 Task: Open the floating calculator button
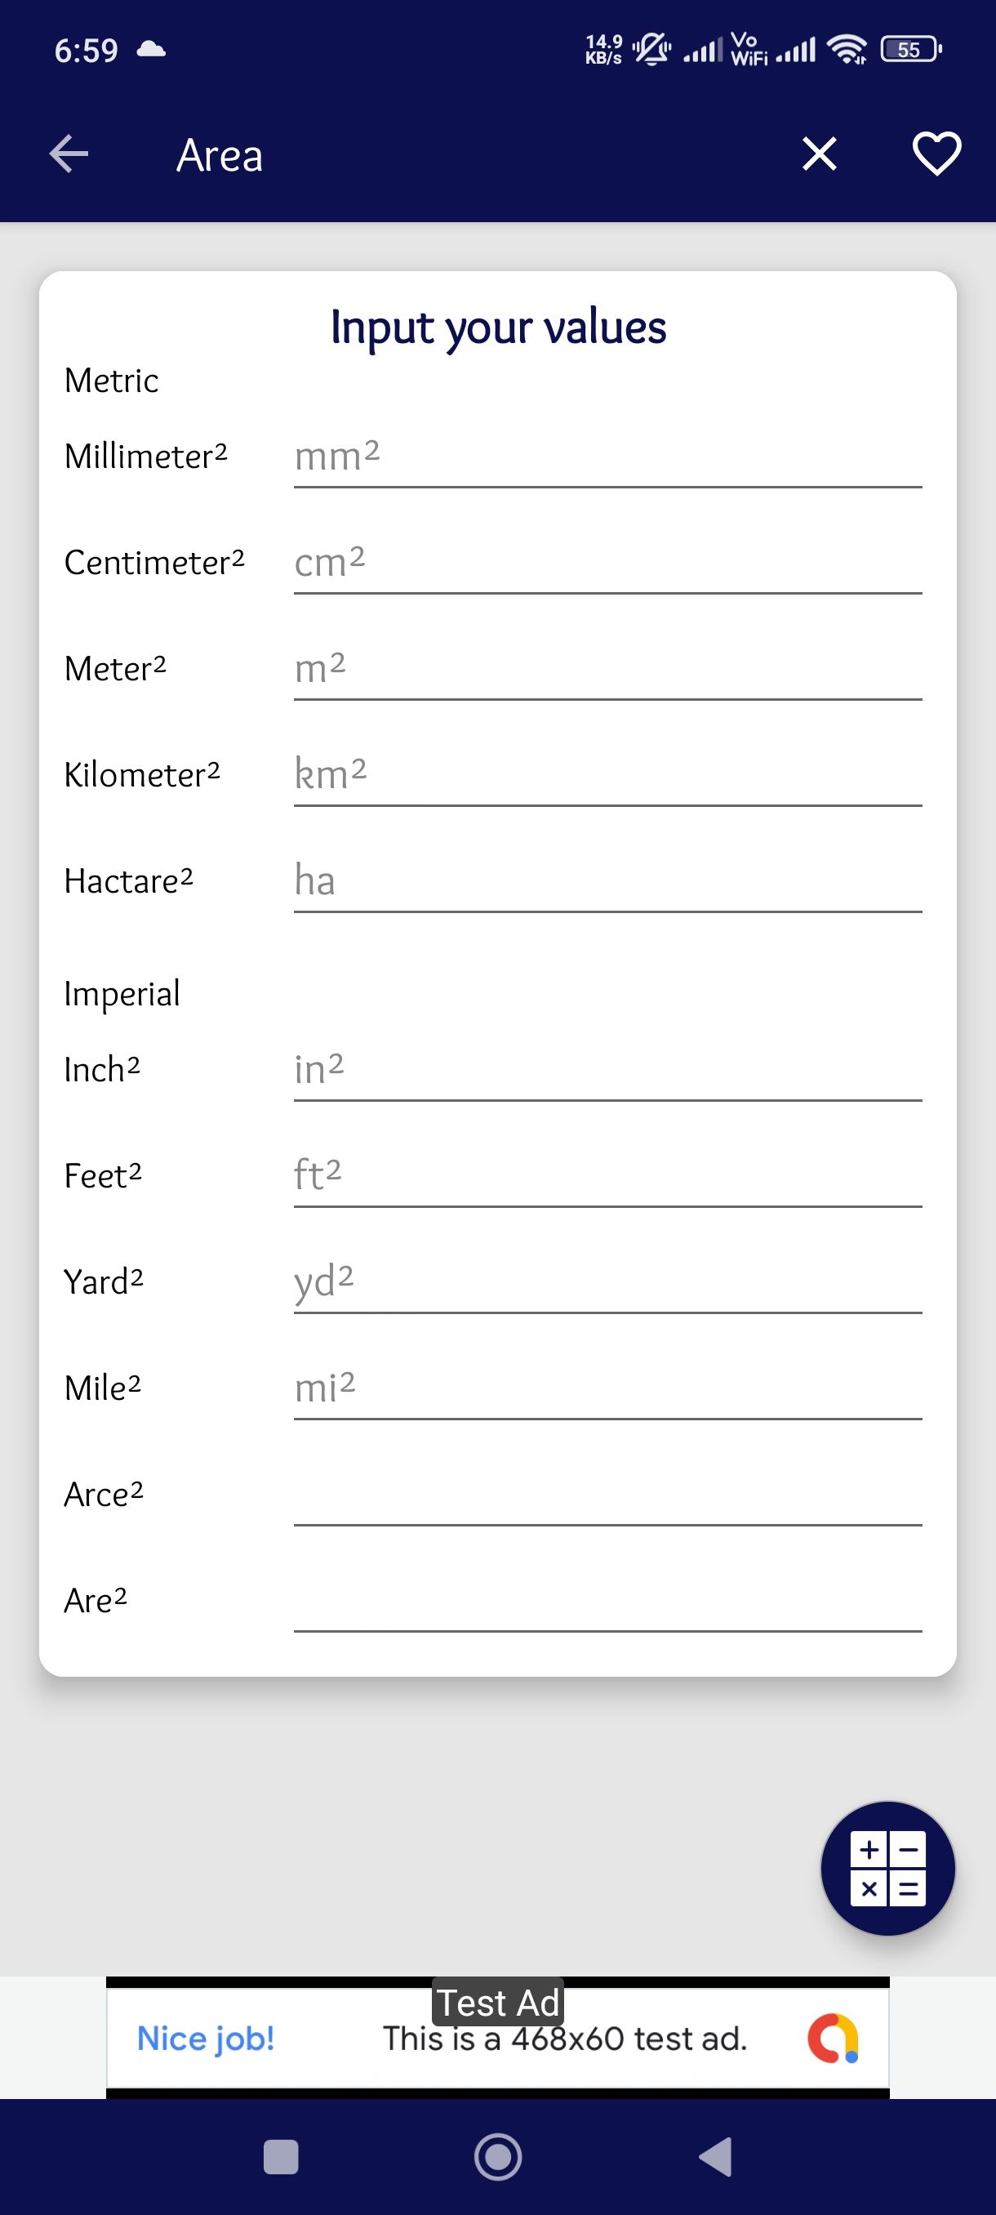(x=887, y=1869)
